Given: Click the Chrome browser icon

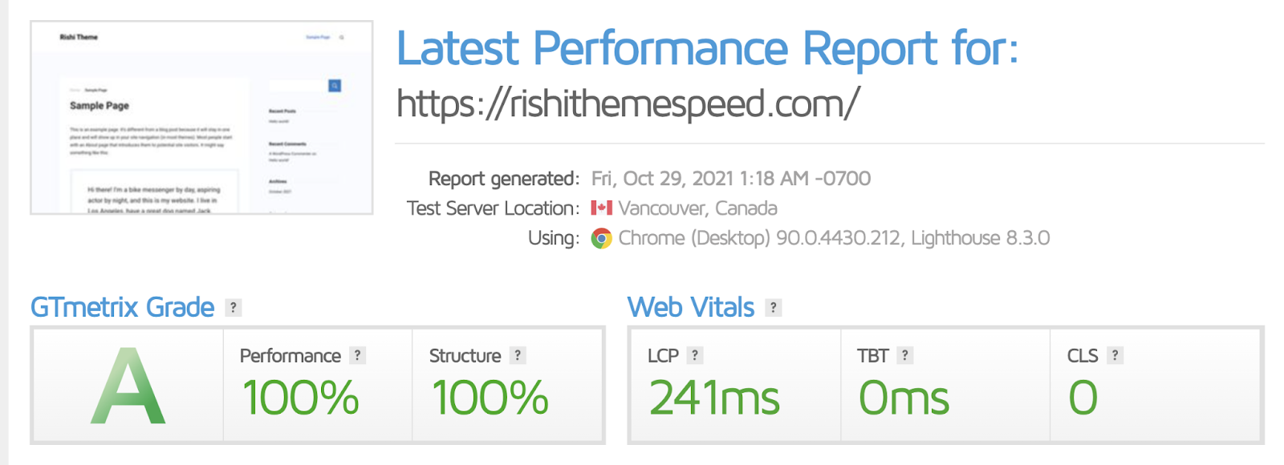Looking at the screenshot, I should pos(601,238).
